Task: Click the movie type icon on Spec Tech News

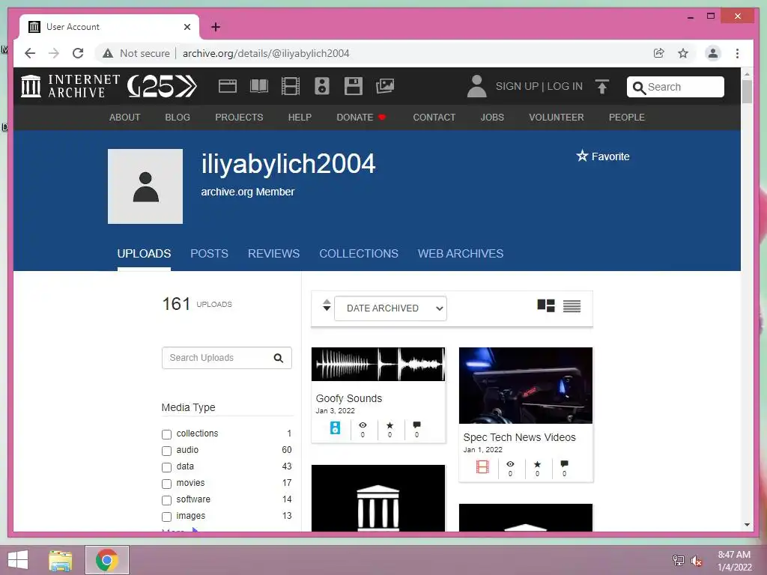Action: (482, 467)
